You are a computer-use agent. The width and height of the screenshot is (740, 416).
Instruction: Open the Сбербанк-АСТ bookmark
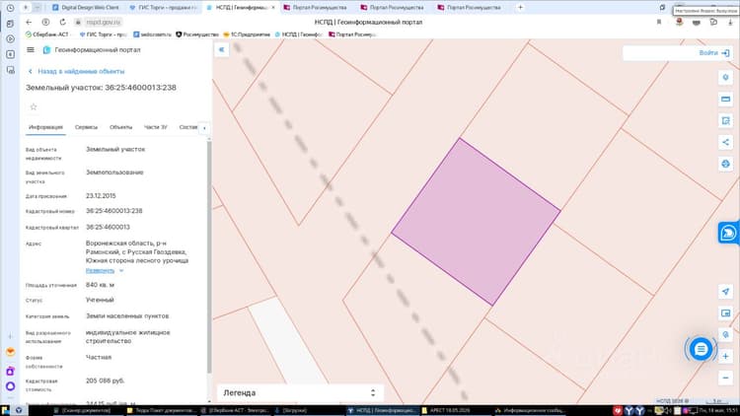pos(47,35)
